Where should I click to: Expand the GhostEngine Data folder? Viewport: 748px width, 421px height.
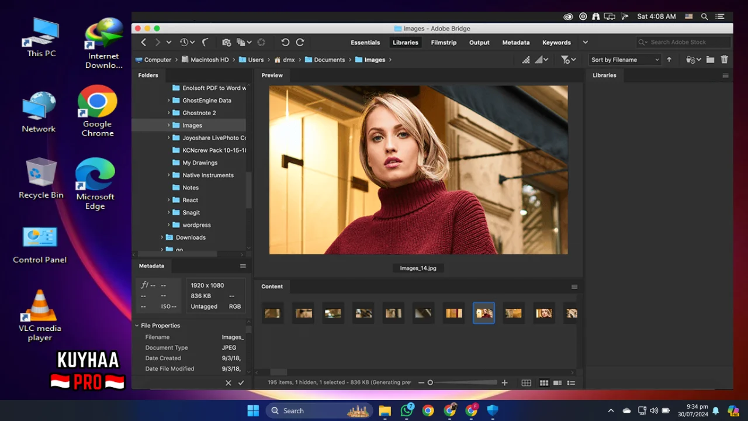[169, 101]
